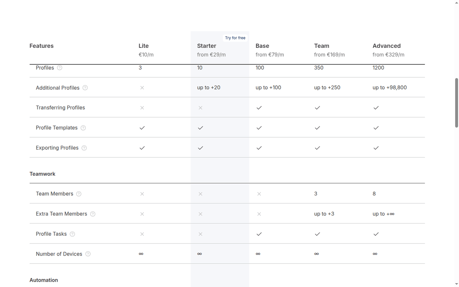Viewport: 459px width, 287px height.
Task: Click the Base checkmark for Profile Tasks
Action: click(259, 234)
